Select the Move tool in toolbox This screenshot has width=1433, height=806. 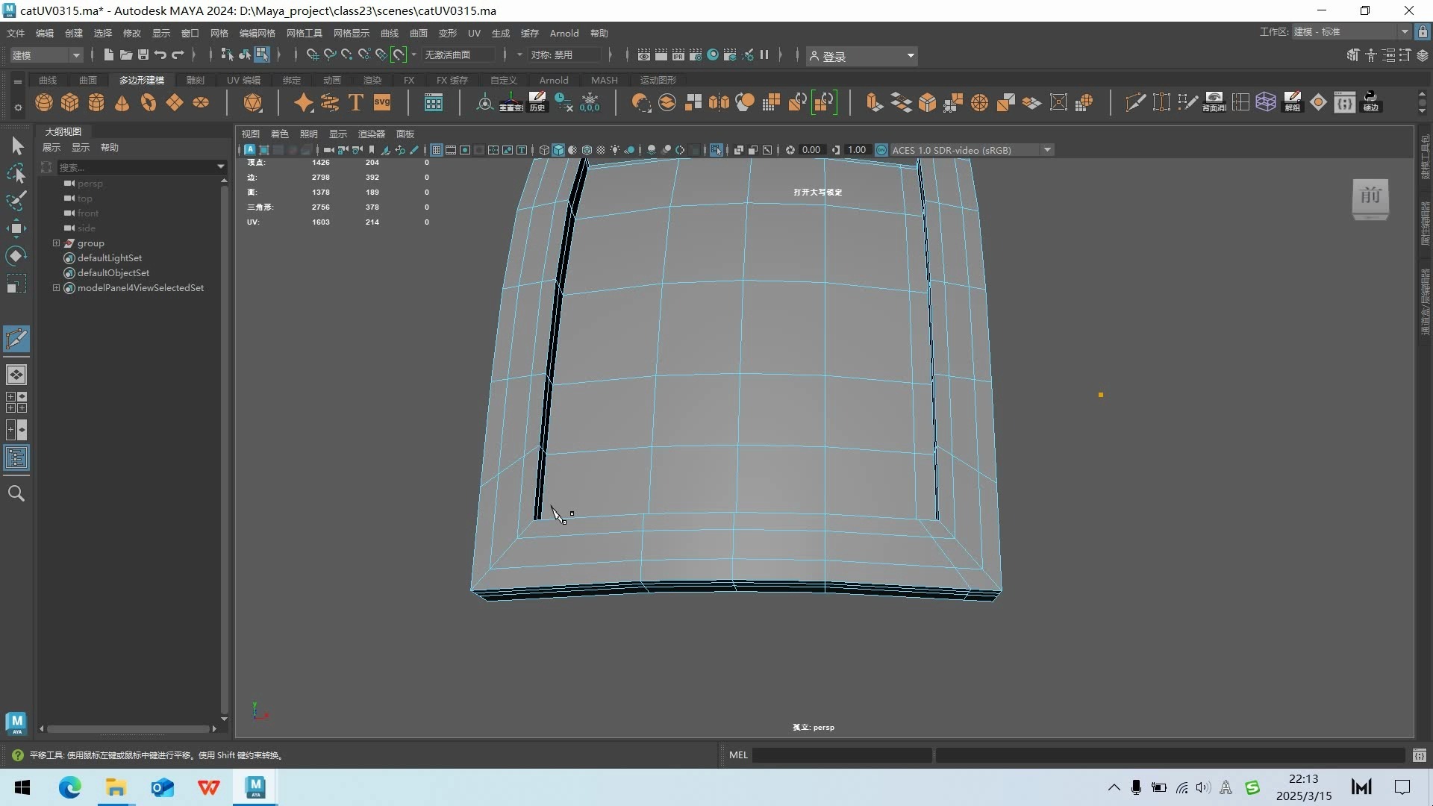click(x=16, y=228)
